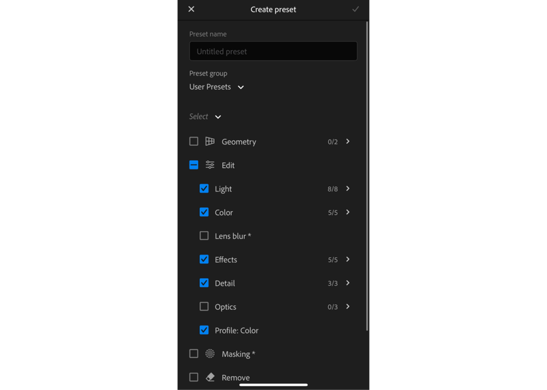Image resolution: width=547 pixels, height=390 pixels.
Task: Uncheck the Light settings checkbox
Action: (x=204, y=189)
